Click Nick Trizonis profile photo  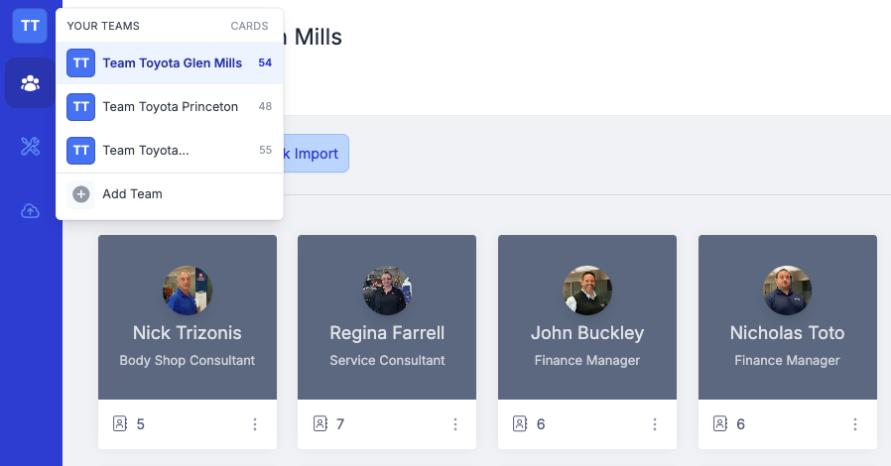tap(188, 291)
